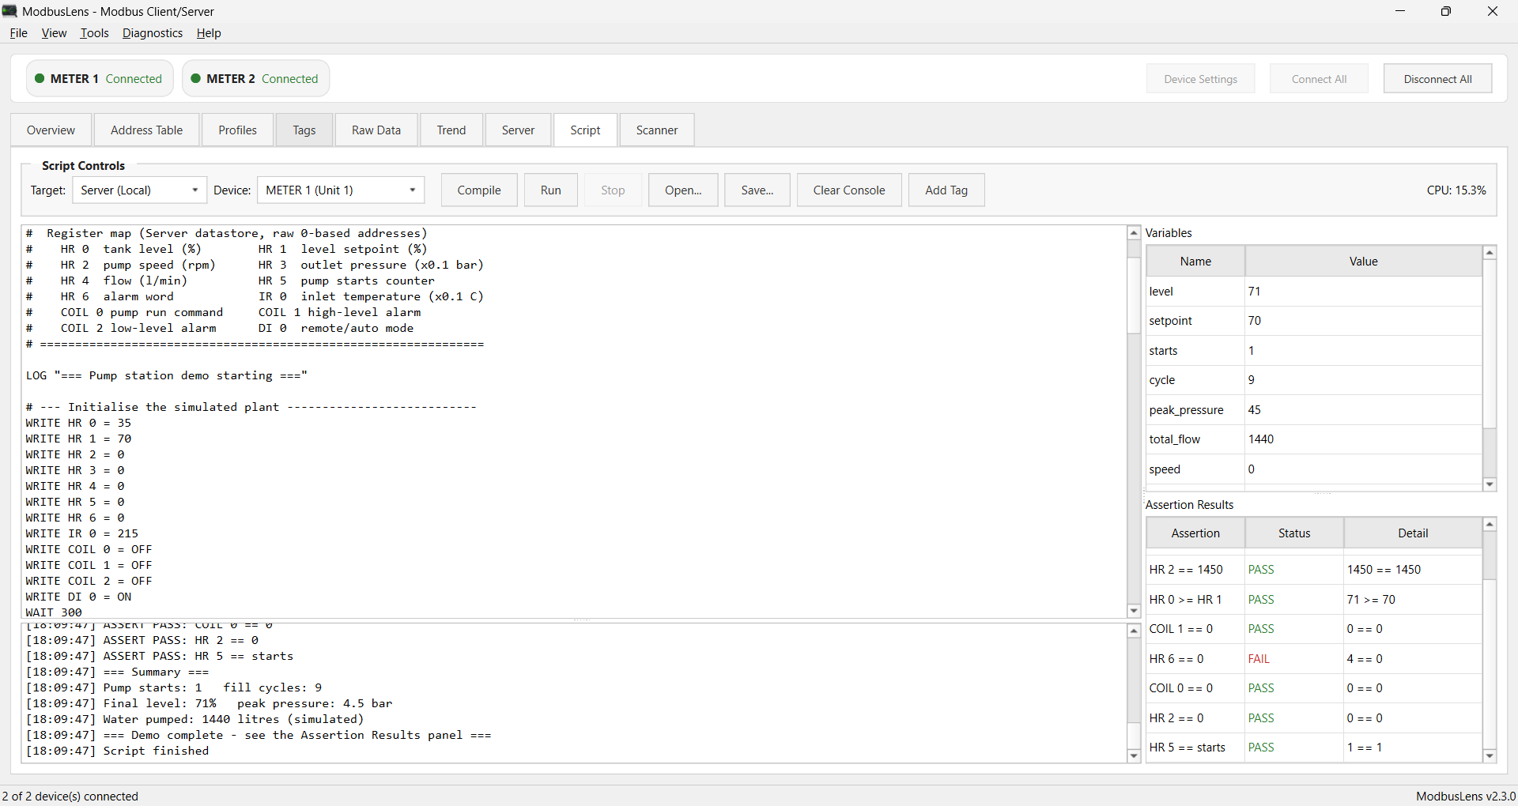
Task: Click the Assertion Status column header
Action: click(1294, 533)
